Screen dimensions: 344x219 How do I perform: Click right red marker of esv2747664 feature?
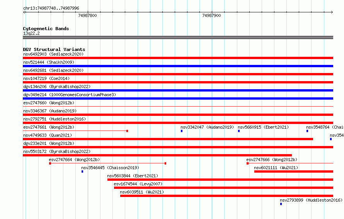pos(165,163)
